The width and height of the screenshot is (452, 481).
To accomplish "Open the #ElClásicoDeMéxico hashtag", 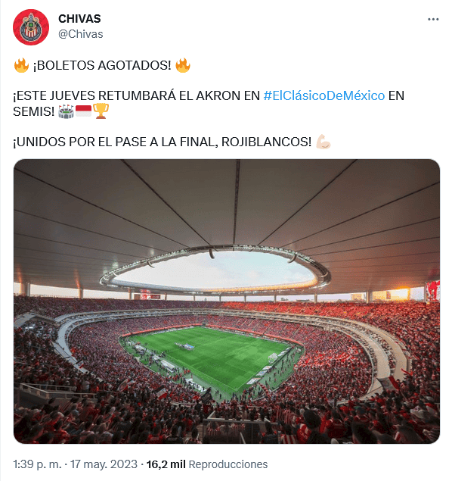I will coord(324,95).
